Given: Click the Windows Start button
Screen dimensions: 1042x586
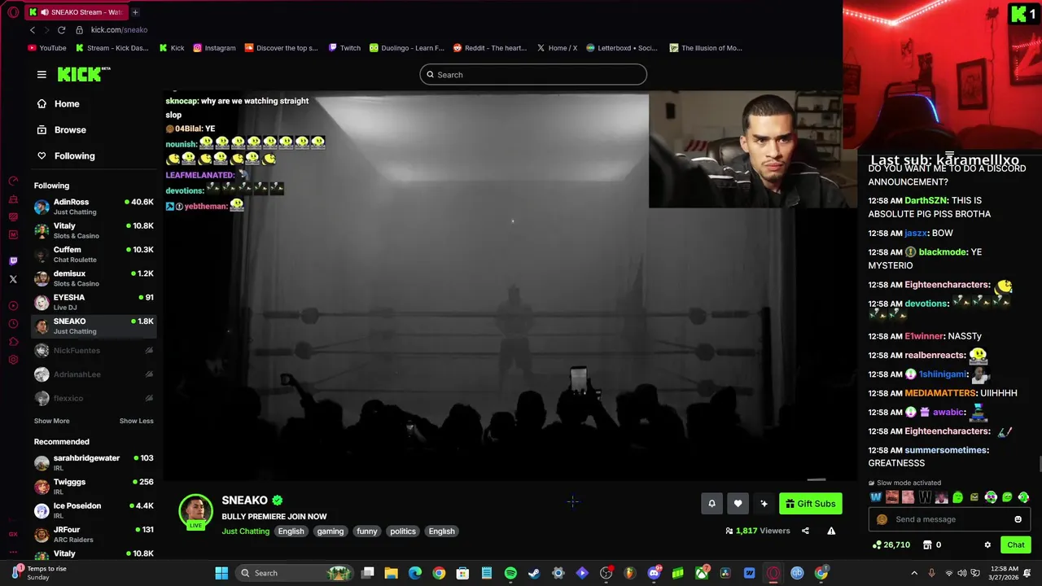Looking at the screenshot, I should (x=221, y=573).
